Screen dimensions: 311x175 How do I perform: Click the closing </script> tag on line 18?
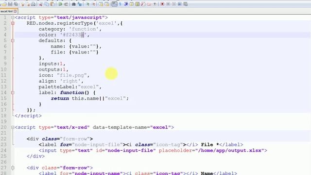point(28,116)
